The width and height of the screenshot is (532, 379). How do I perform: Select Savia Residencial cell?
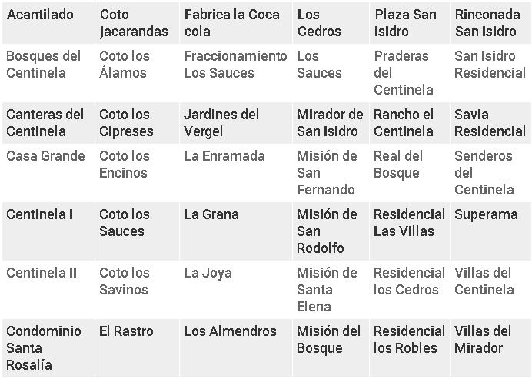pyautogui.click(x=490, y=123)
